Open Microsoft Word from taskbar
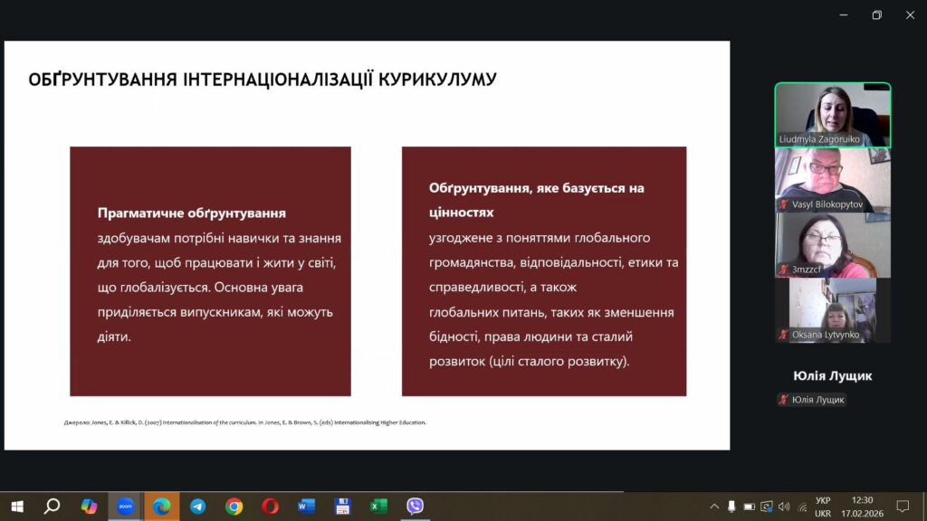This screenshot has width=927, height=521. pos(306,507)
